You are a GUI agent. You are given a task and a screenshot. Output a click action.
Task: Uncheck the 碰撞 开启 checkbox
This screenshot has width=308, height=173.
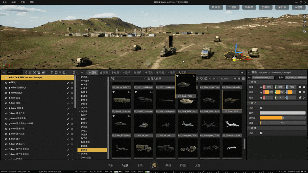click(261, 133)
